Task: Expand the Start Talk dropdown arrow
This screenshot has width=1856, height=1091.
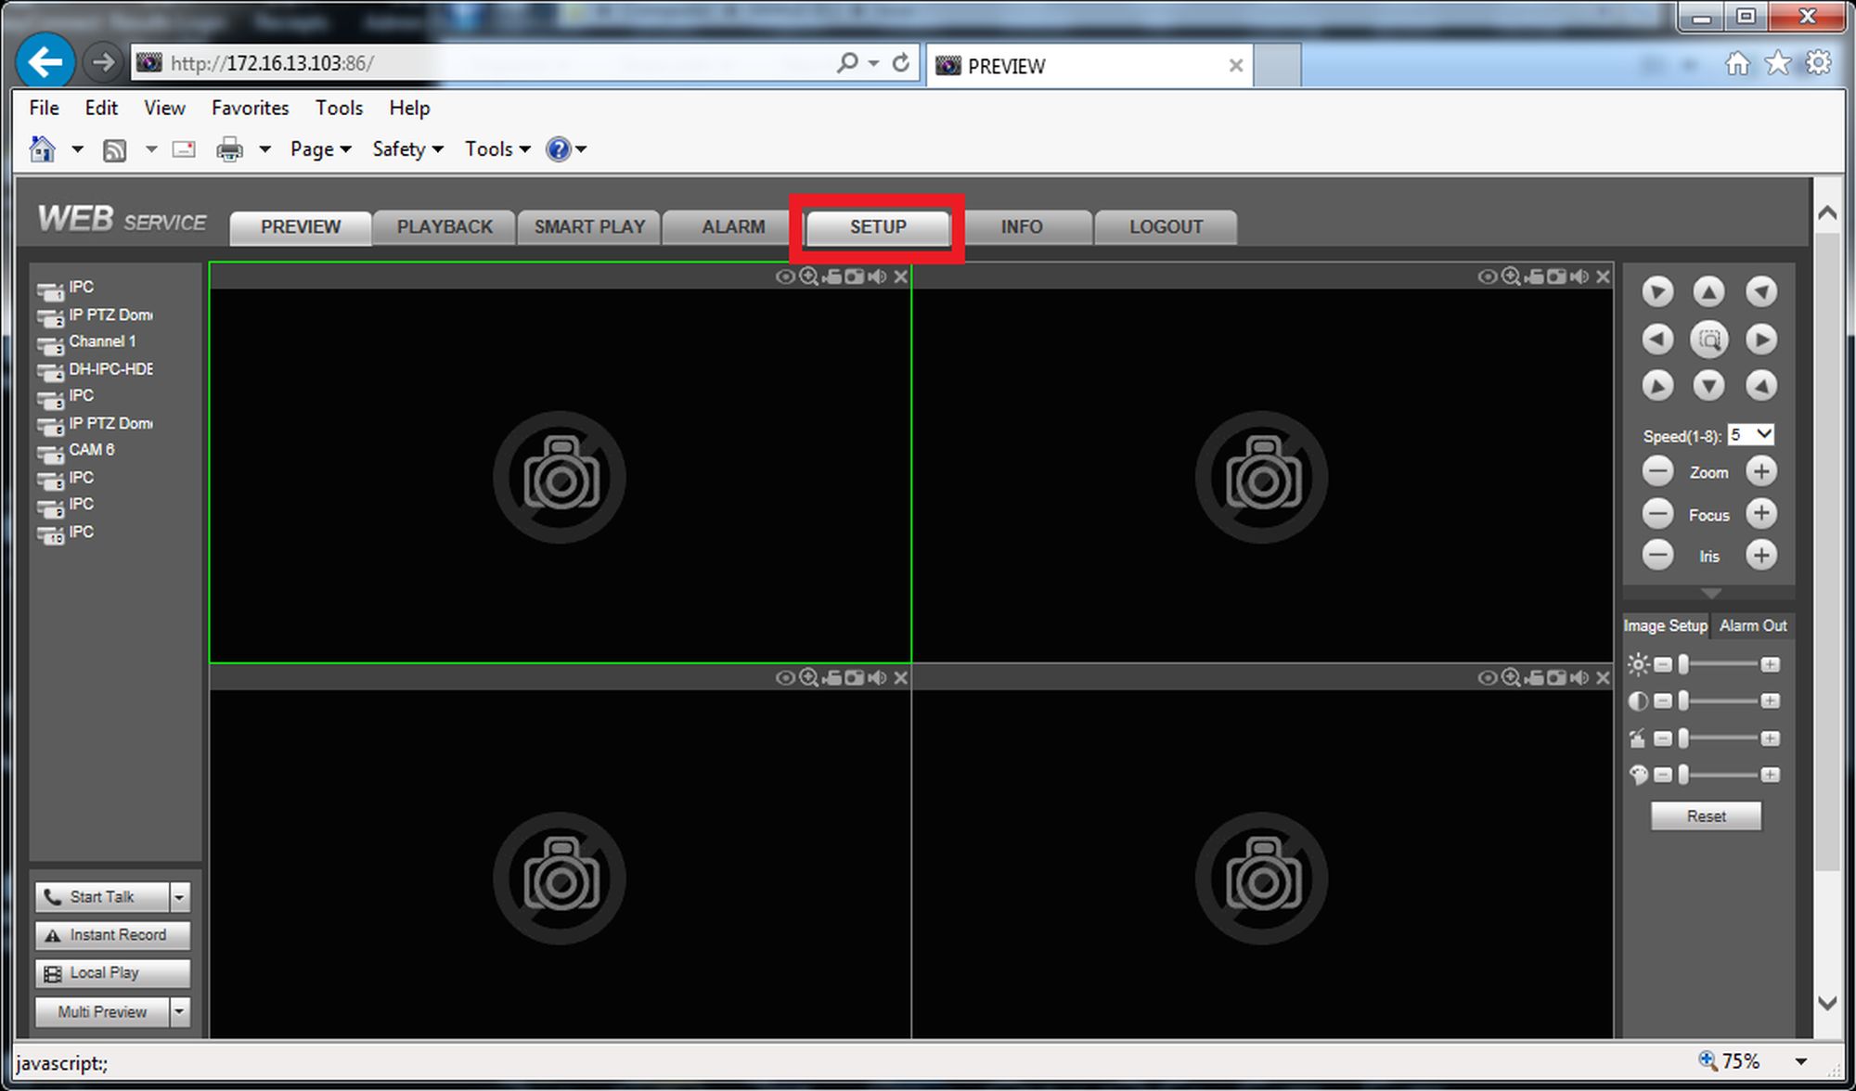Action: [x=180, y=897]
